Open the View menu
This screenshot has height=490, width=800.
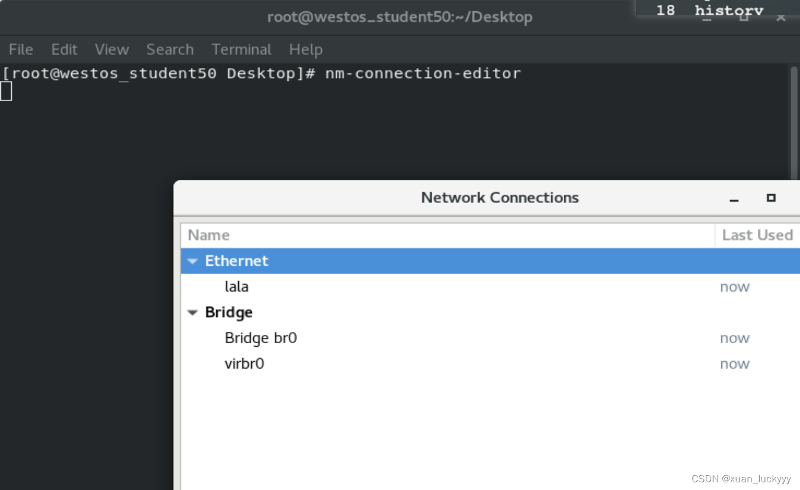pyautogui.click(x=111, y=50)
